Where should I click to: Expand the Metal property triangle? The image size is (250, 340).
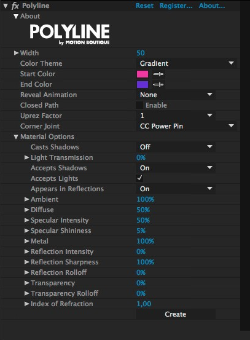(26, 241)
